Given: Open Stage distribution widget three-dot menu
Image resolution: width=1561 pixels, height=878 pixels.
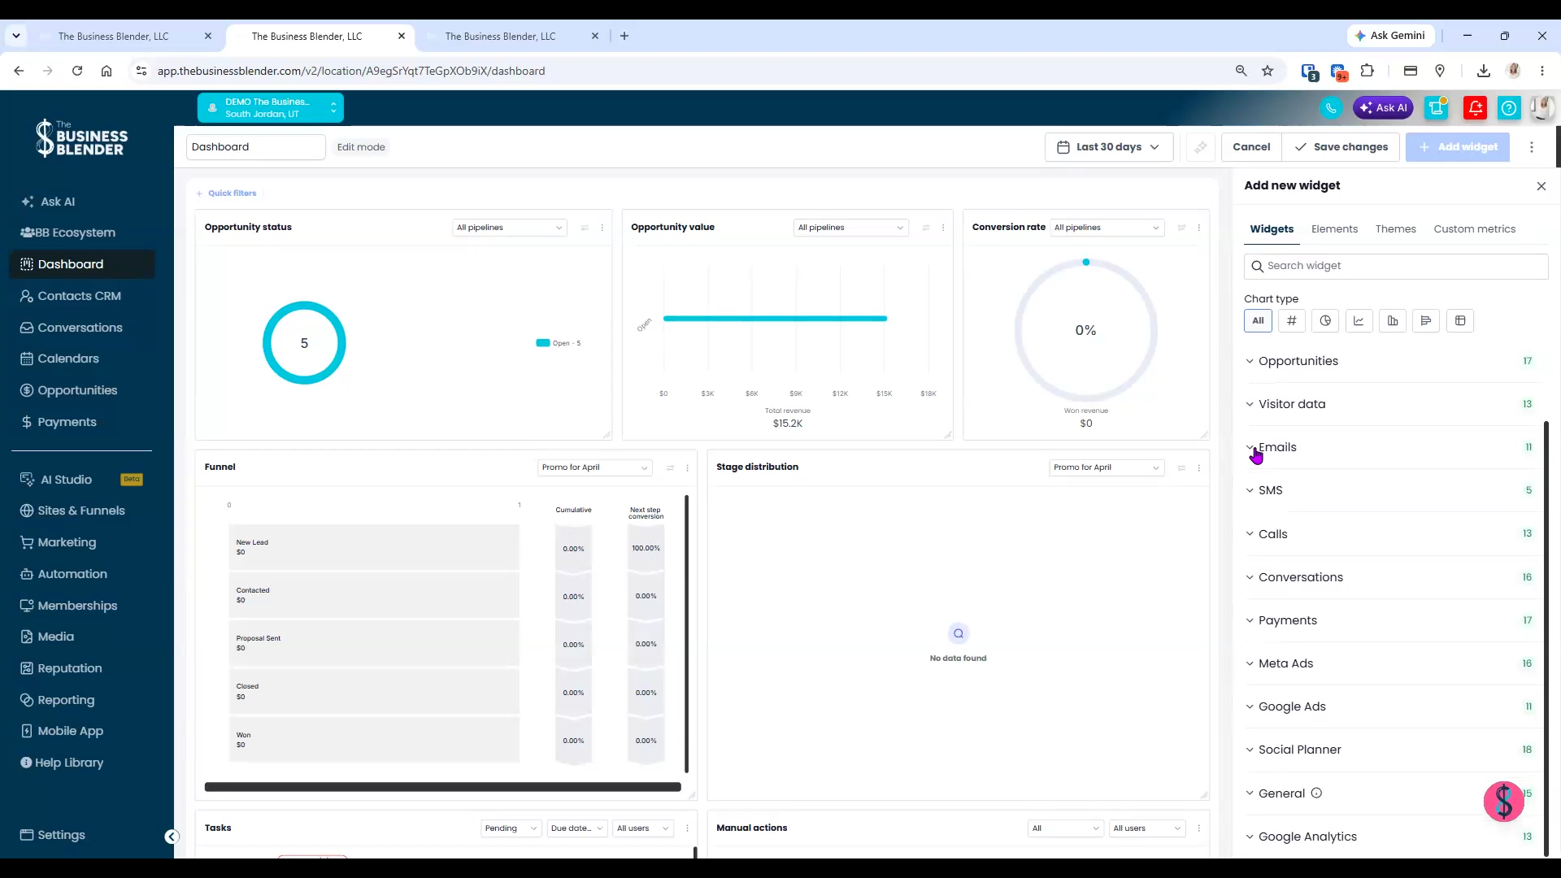Looking at the screenshot, I should (1199, 467).
